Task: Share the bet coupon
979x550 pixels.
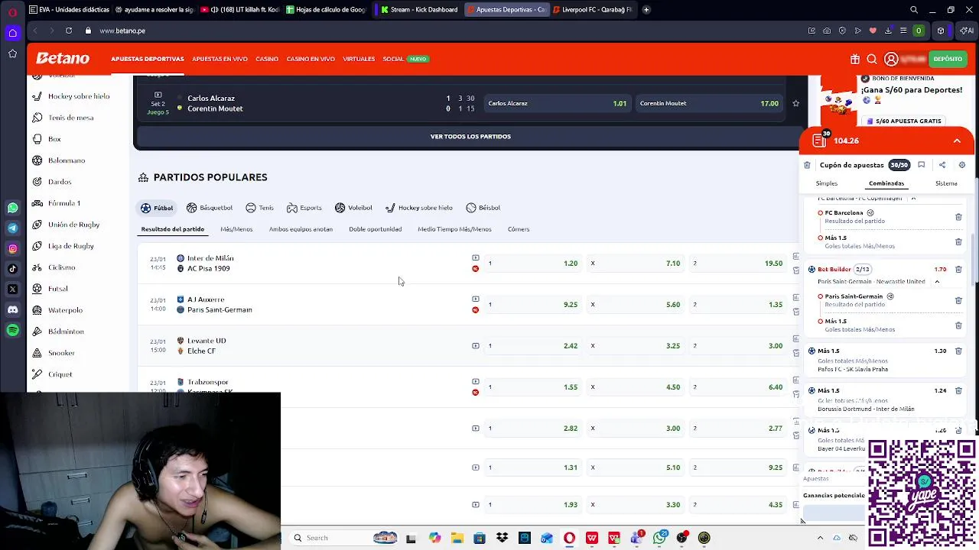Action: [942, 165]
